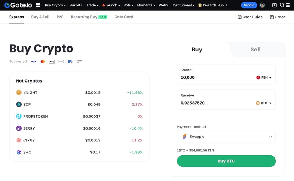Click the Visa payment icon
Image resolution: width=294 pixels, height=181 pixels.
point(34,61)
